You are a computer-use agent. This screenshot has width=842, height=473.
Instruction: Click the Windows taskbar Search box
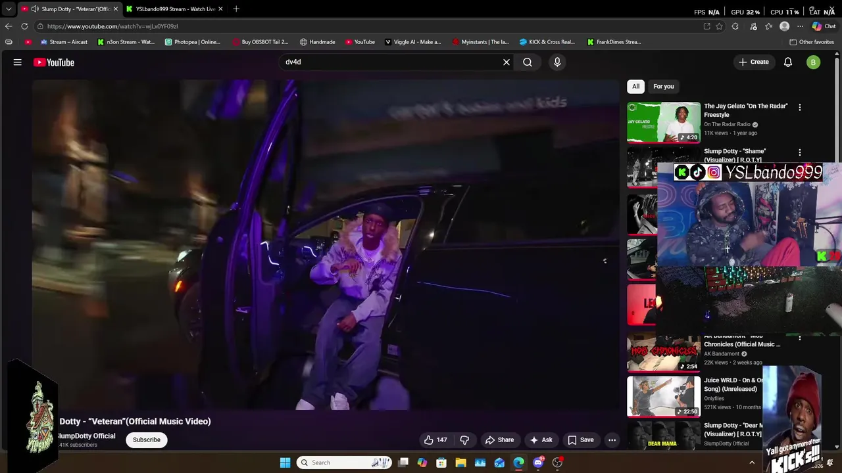[343, 462]
